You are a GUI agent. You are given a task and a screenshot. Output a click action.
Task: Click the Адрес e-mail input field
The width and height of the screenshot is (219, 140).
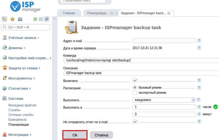164,41
